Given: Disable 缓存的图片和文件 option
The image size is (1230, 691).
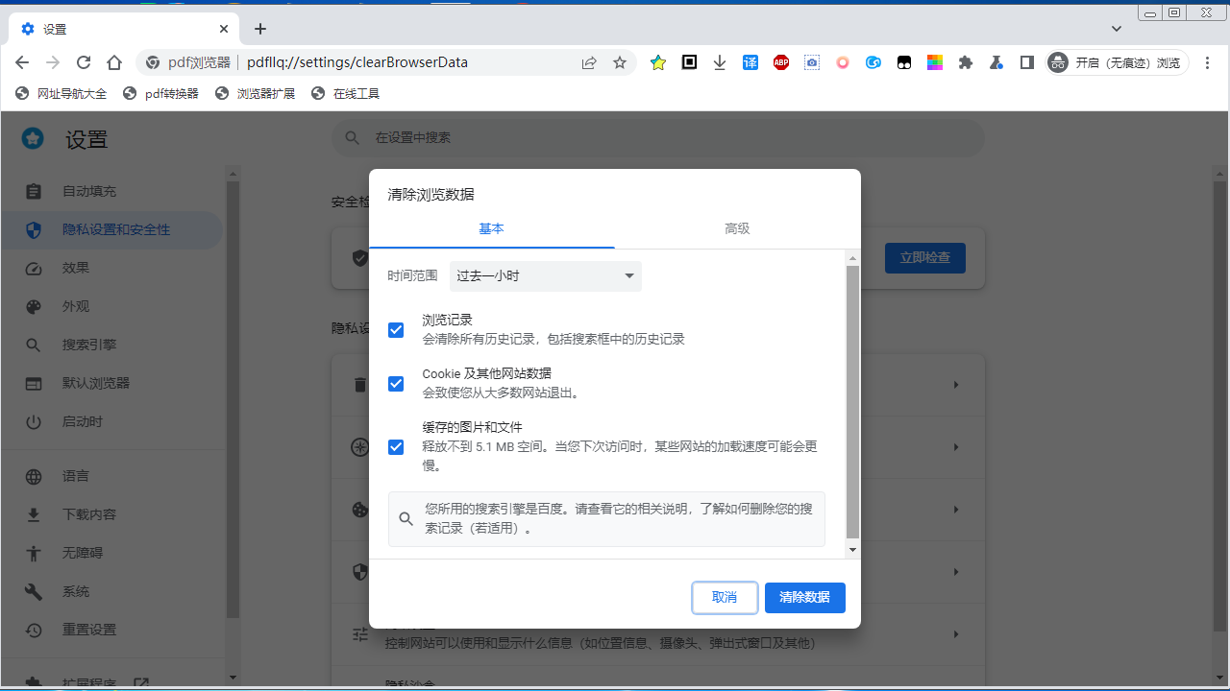Looking at the screenshot, I should coord(396,446).
